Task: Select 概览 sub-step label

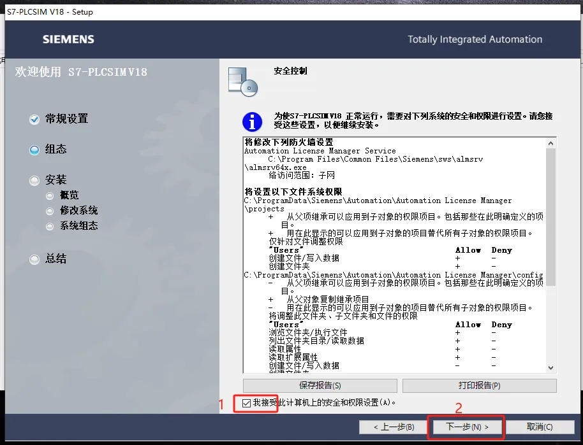Action: pos(69,195)
